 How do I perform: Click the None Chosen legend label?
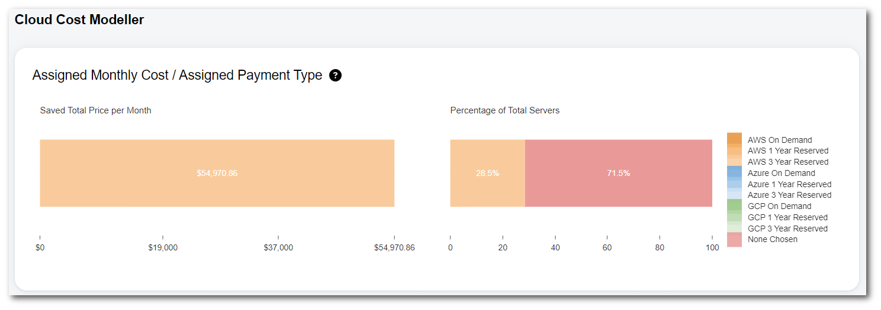tap(772, 239)
